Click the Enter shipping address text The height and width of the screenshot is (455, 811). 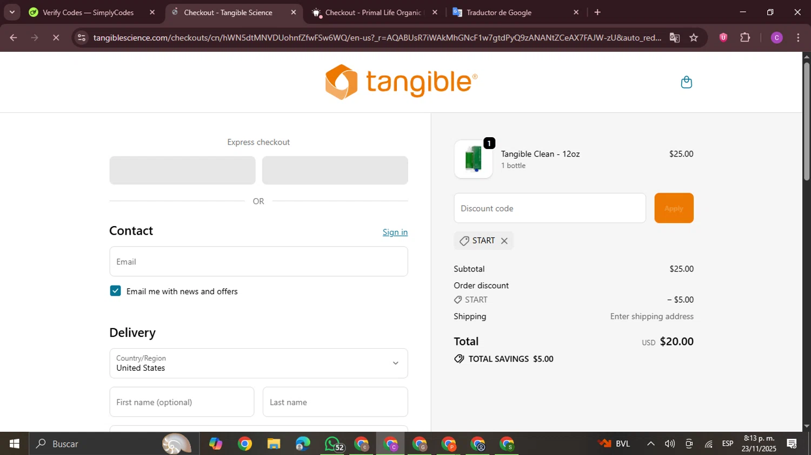click(652, 316)
